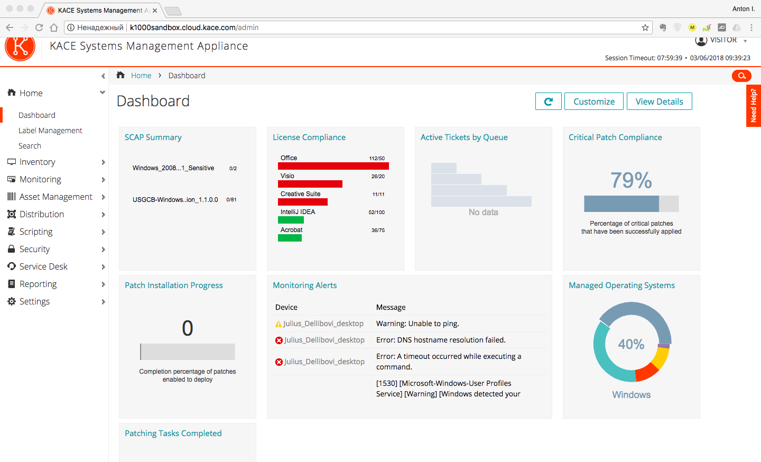Open the SCAP Summary widget title
The width and height of the screenshot is (761, 462).
[153, 137]
